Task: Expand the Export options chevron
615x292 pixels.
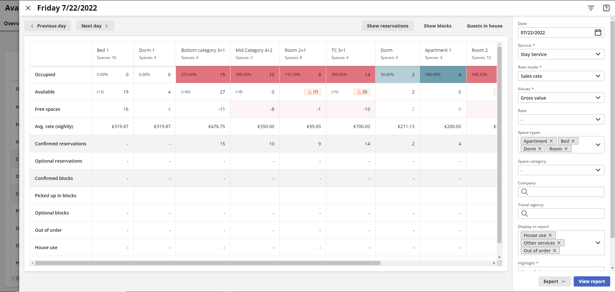Action: tap(563, 281)
